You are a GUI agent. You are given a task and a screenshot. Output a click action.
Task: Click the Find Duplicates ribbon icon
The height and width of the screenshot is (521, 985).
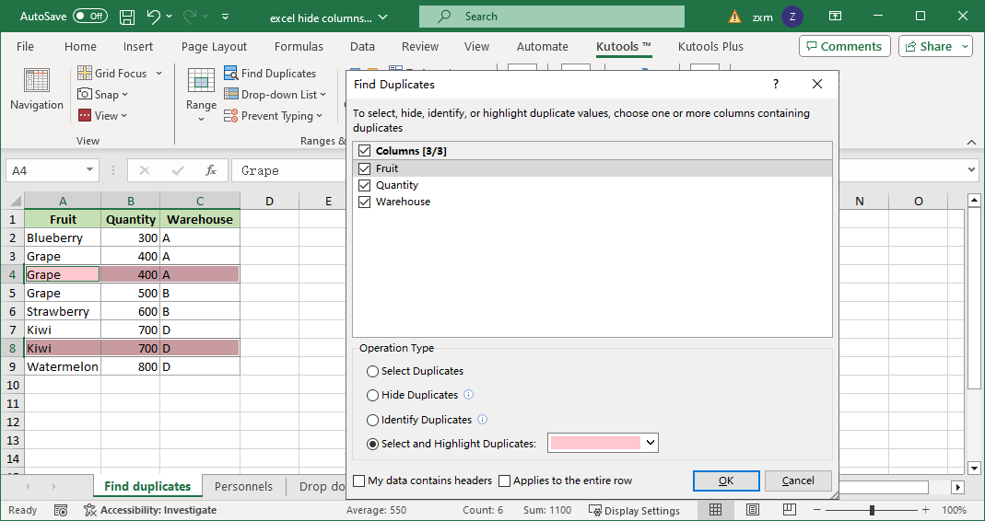tap(231, 74)
